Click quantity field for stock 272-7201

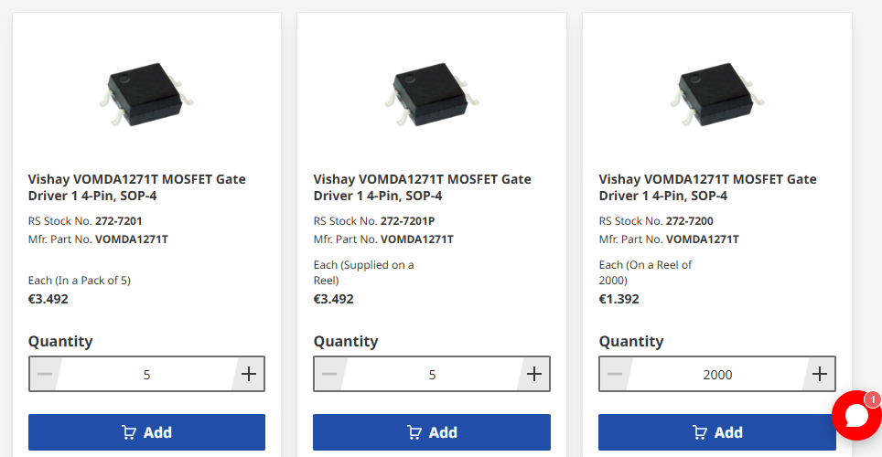point(146,374)
